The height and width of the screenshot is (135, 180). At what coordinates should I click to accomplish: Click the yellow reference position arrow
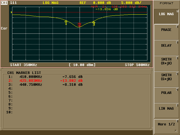[x=12, y=12]
